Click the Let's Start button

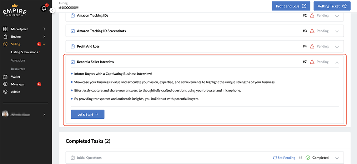87,114
